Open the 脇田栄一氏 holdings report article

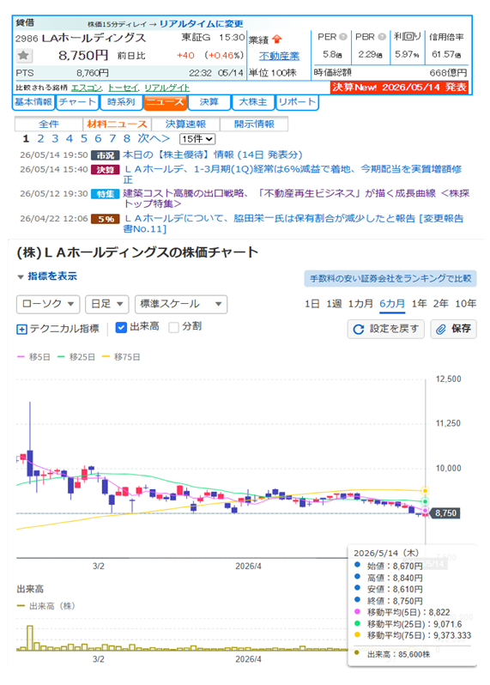click(x=293, y=224)
